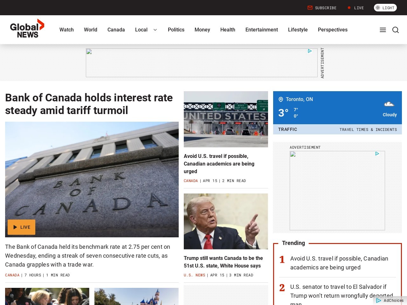Play the Live video on Bank of Canada story

click(x=21, y=227)
